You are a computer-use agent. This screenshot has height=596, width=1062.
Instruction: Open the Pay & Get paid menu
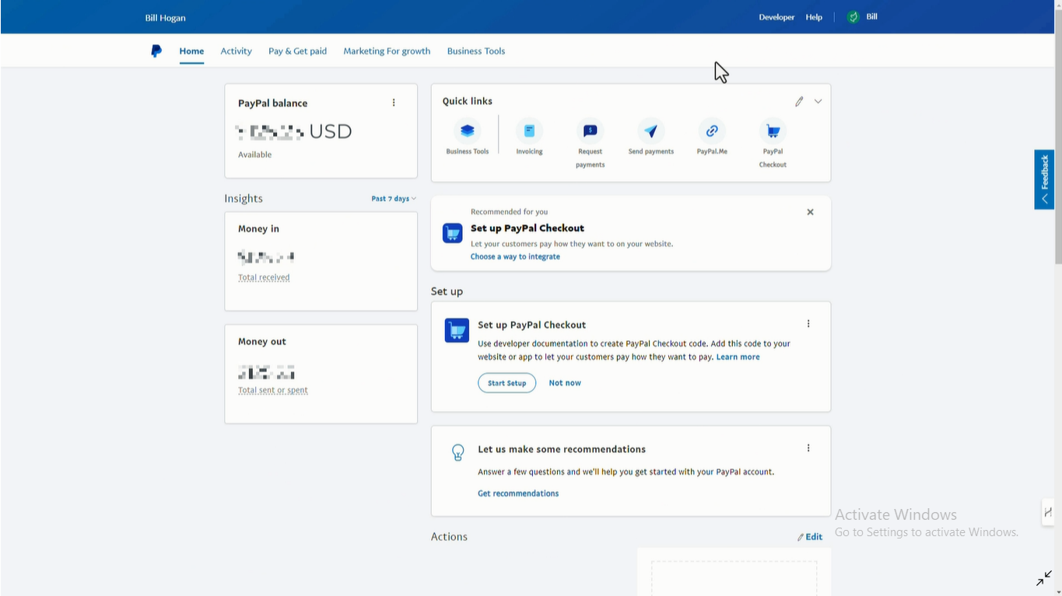pos(297,51)
